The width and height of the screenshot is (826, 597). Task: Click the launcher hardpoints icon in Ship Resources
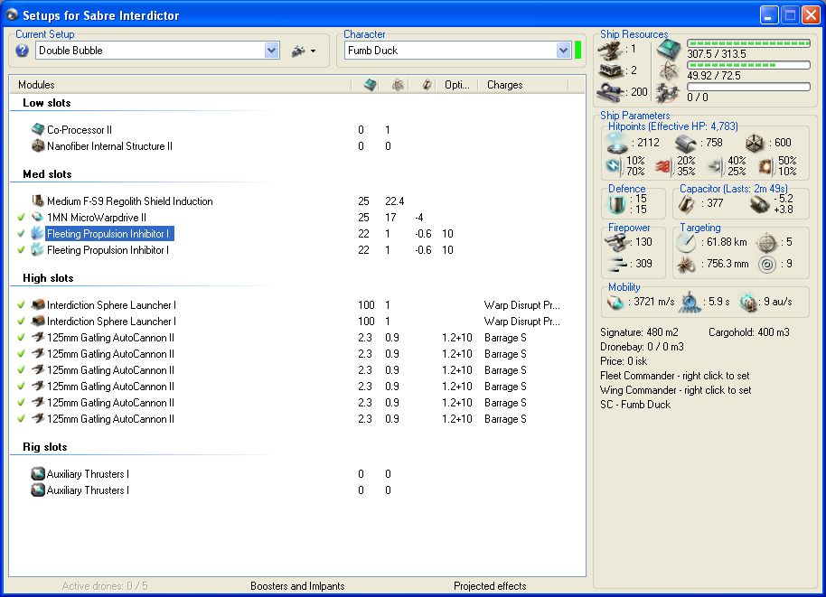click(x=611, y=70)
